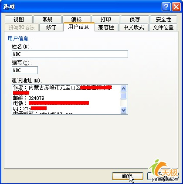
Task: Click the 用户信息 tab
Action: pyautogui.click(x=79, y=27)
